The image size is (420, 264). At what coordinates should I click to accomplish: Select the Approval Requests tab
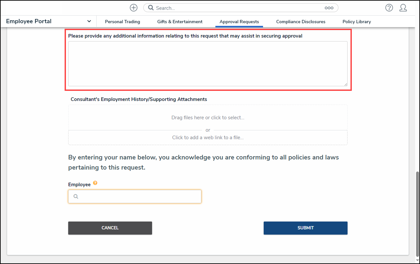(239, 22)
